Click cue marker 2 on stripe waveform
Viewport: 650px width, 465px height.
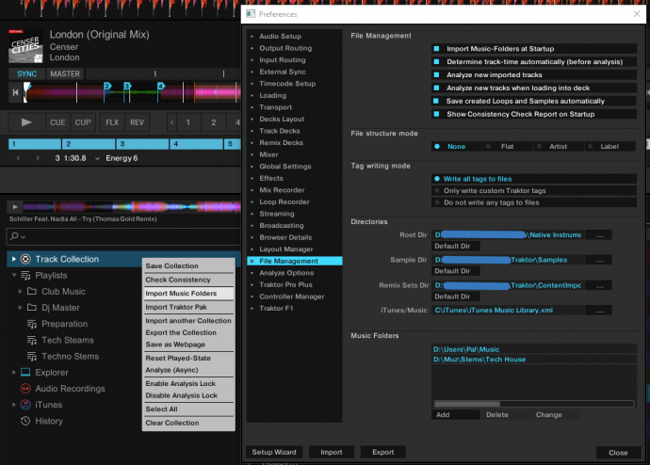coord(107,86)
